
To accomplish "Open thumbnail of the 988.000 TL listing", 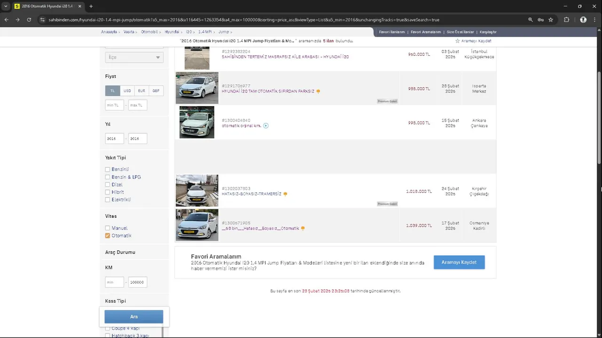I will pyautogui.click(x=197, y=88).
